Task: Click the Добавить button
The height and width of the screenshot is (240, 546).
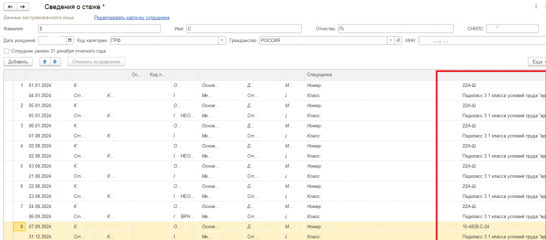Action: [18, 62]
